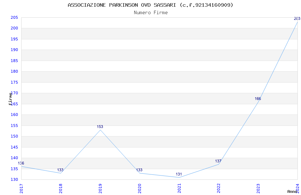Image resolution: width=301 pixels, height=195 pixels.
Task: Click the 2017 x-axis year label
Action: (21, 189)
